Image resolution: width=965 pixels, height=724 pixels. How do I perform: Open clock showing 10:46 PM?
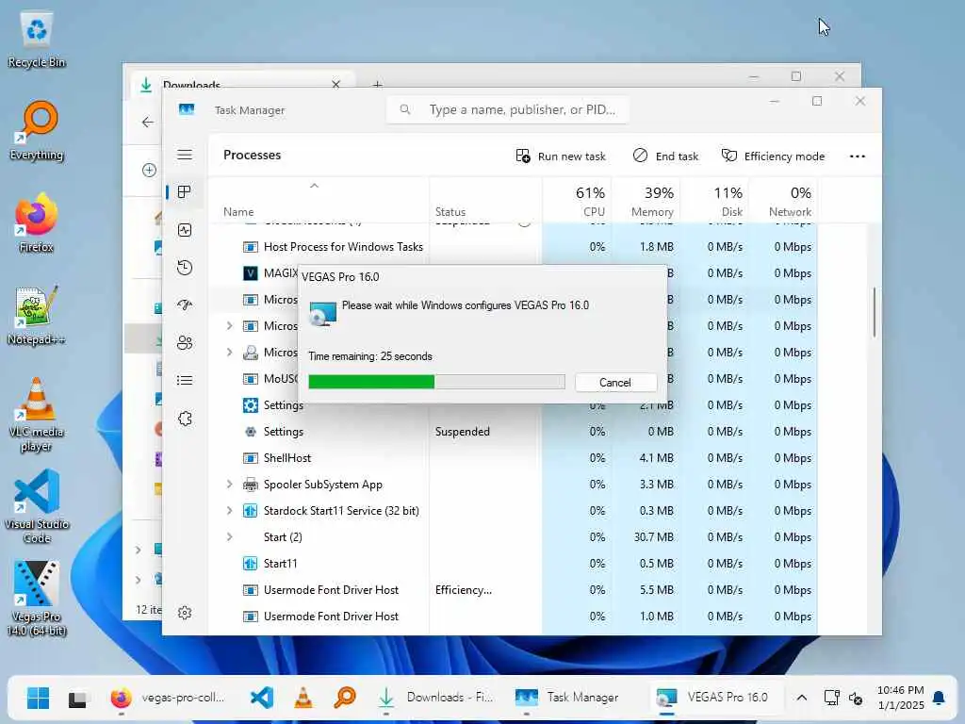[x=900, y=698]
